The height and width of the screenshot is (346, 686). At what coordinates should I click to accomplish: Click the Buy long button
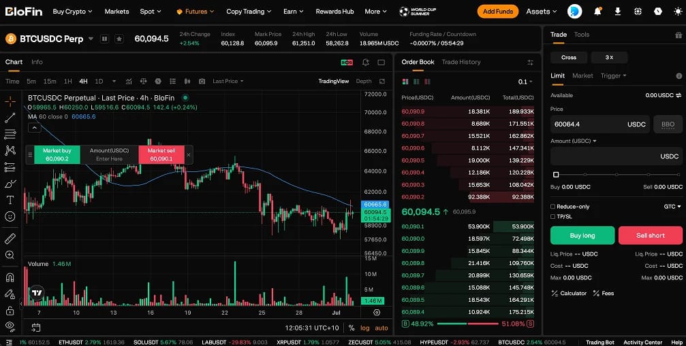click(582, 235)
